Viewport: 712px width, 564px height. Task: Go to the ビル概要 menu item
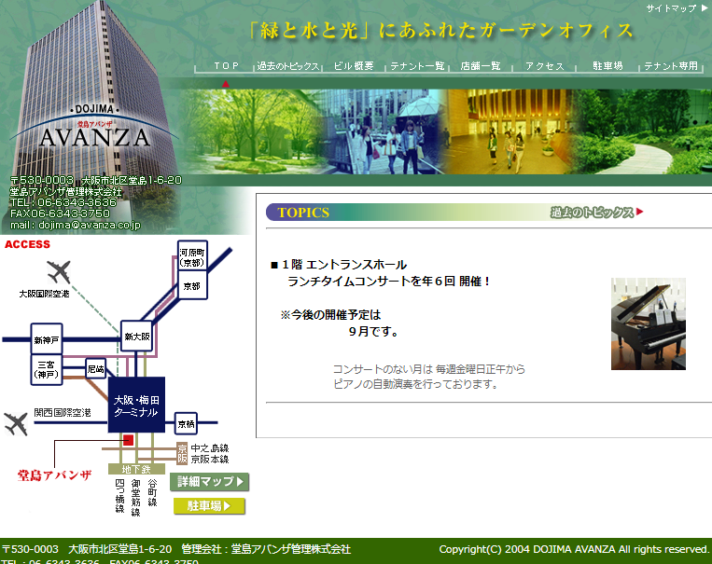click(354, 66)
